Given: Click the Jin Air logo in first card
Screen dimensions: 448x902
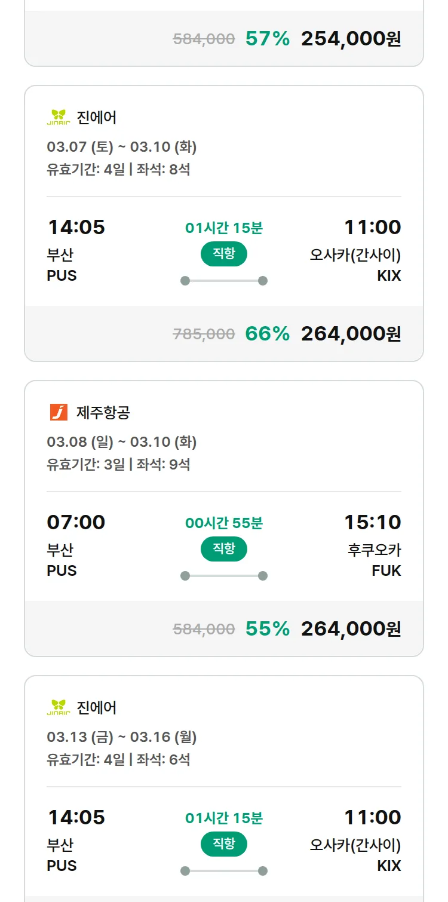Looking at the screenshot, I should [59, 117].
